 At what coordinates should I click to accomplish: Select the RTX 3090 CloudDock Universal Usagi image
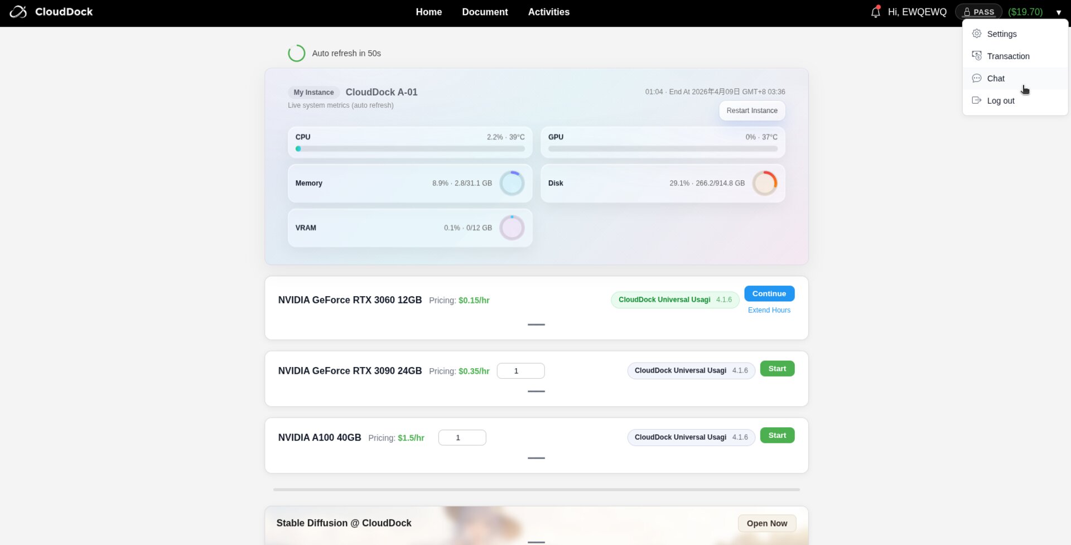[x=691, y=370]
